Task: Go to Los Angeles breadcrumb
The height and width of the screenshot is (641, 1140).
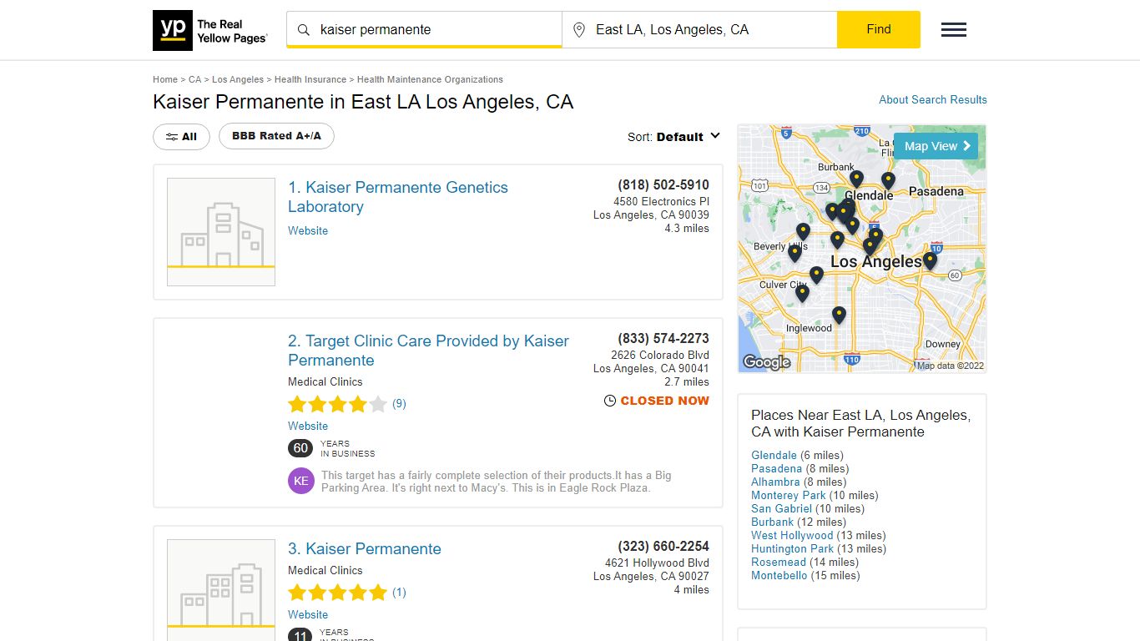Action: point(238,79)
